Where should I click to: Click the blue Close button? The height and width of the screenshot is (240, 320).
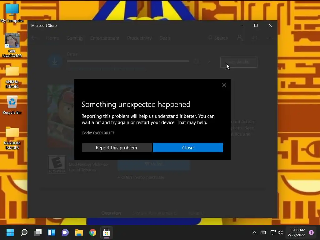coord(188,147)
